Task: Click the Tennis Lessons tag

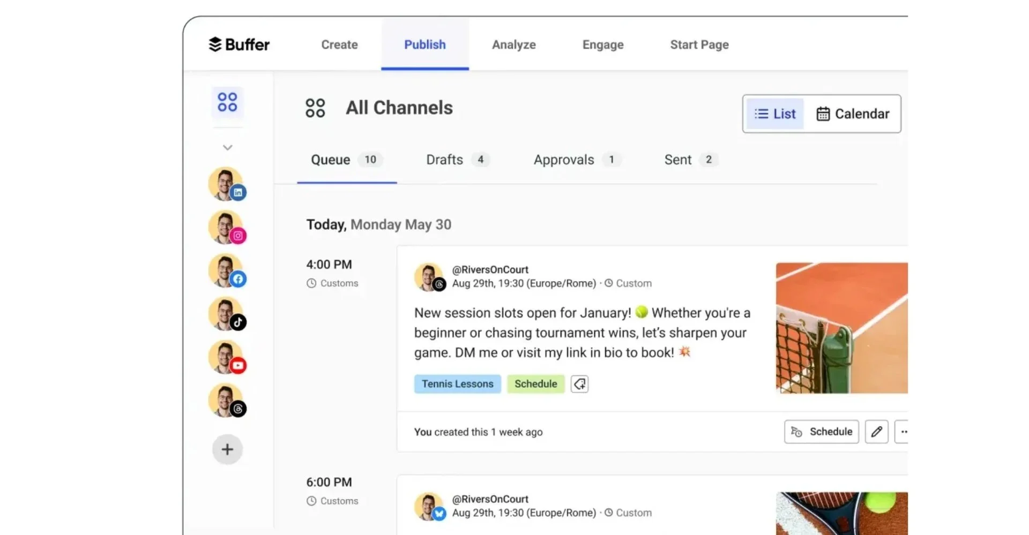Action: [457, 383]
